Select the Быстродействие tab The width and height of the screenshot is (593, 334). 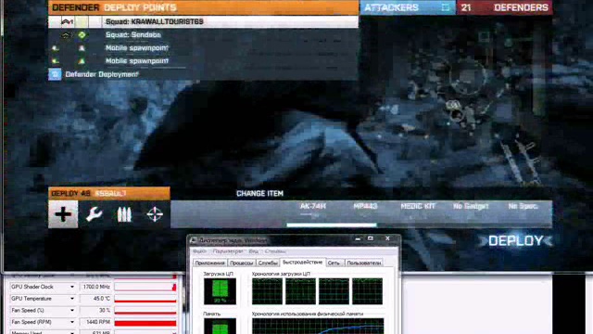point(302,262)
